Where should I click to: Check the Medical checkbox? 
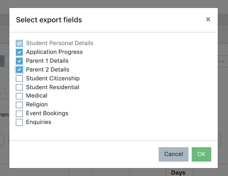[x=19, y=96]
